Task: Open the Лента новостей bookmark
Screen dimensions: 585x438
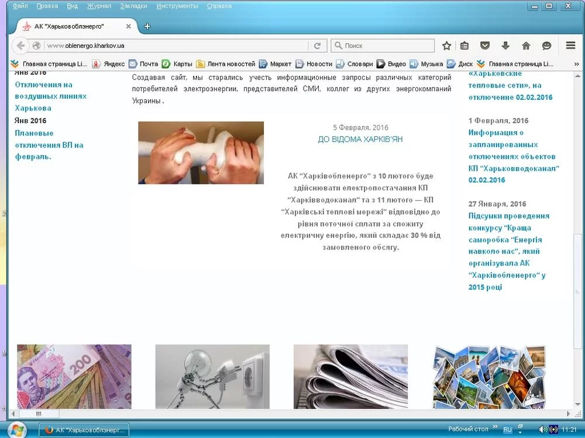Action: click(x=226, y=64)
